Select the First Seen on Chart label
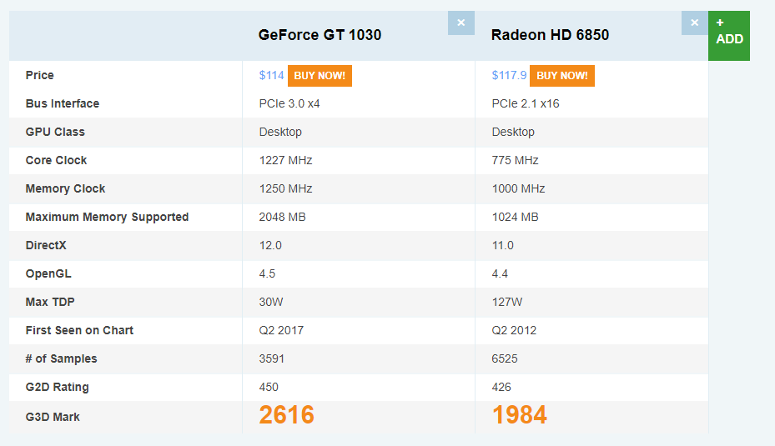Screen dimensions: 775x446 point(79,330)
